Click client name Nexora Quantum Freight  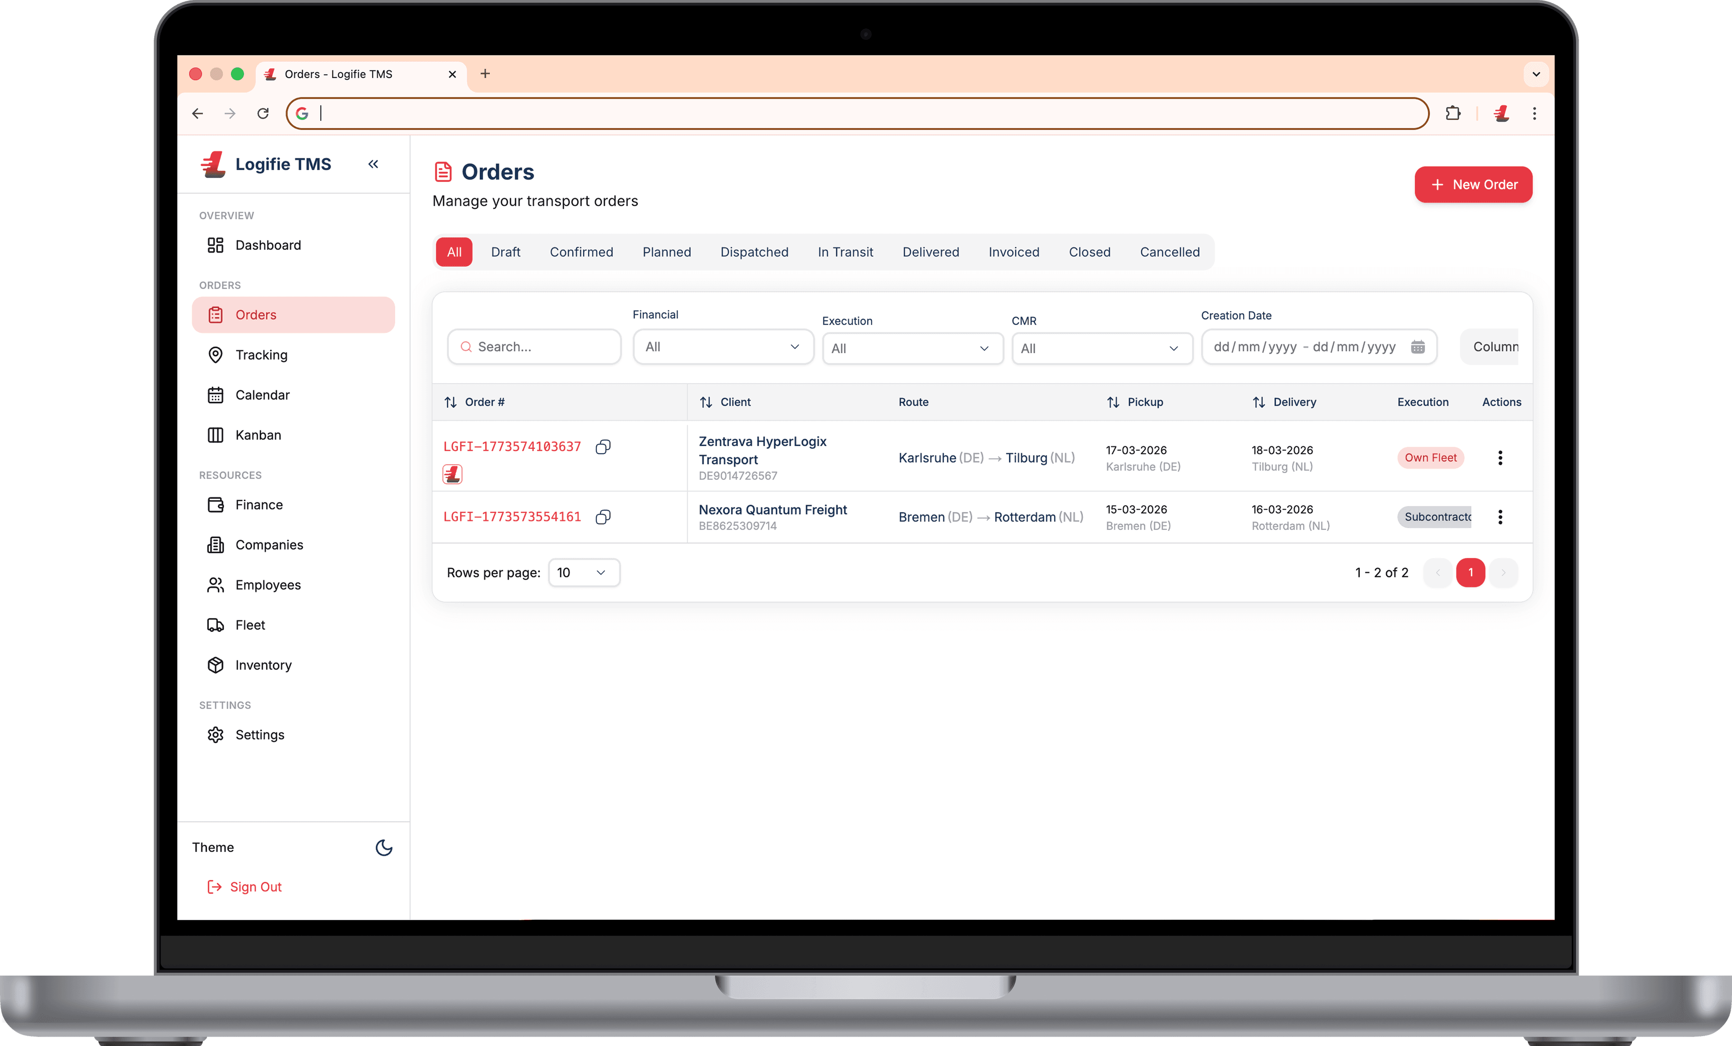point(773,510)
